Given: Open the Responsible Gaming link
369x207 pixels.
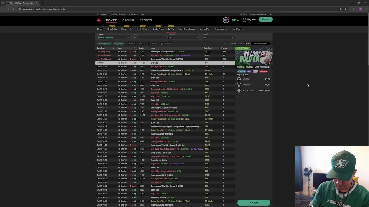Looking at the screenshot, I should [257, 14].
